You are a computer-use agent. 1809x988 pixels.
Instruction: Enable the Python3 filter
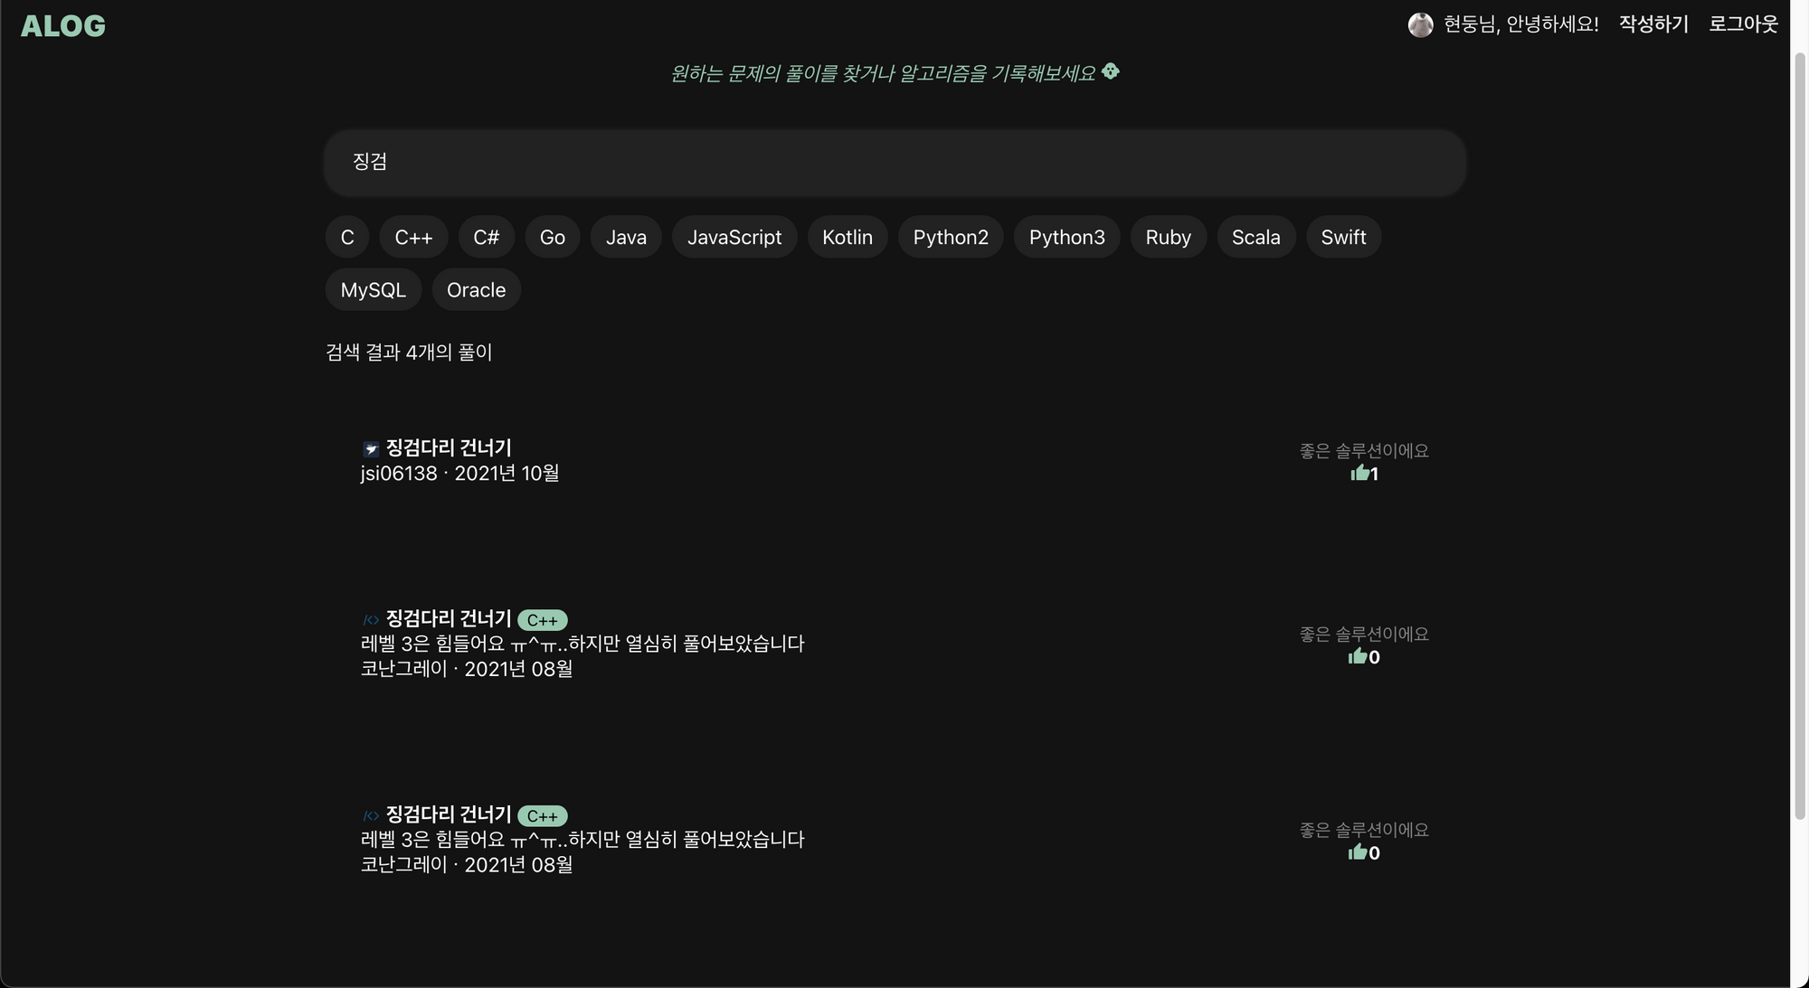click(1066, 237)
